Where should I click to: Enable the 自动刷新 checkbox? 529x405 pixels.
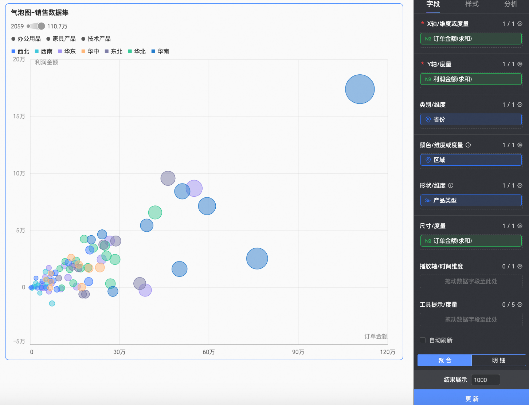(x=423, y=340)
